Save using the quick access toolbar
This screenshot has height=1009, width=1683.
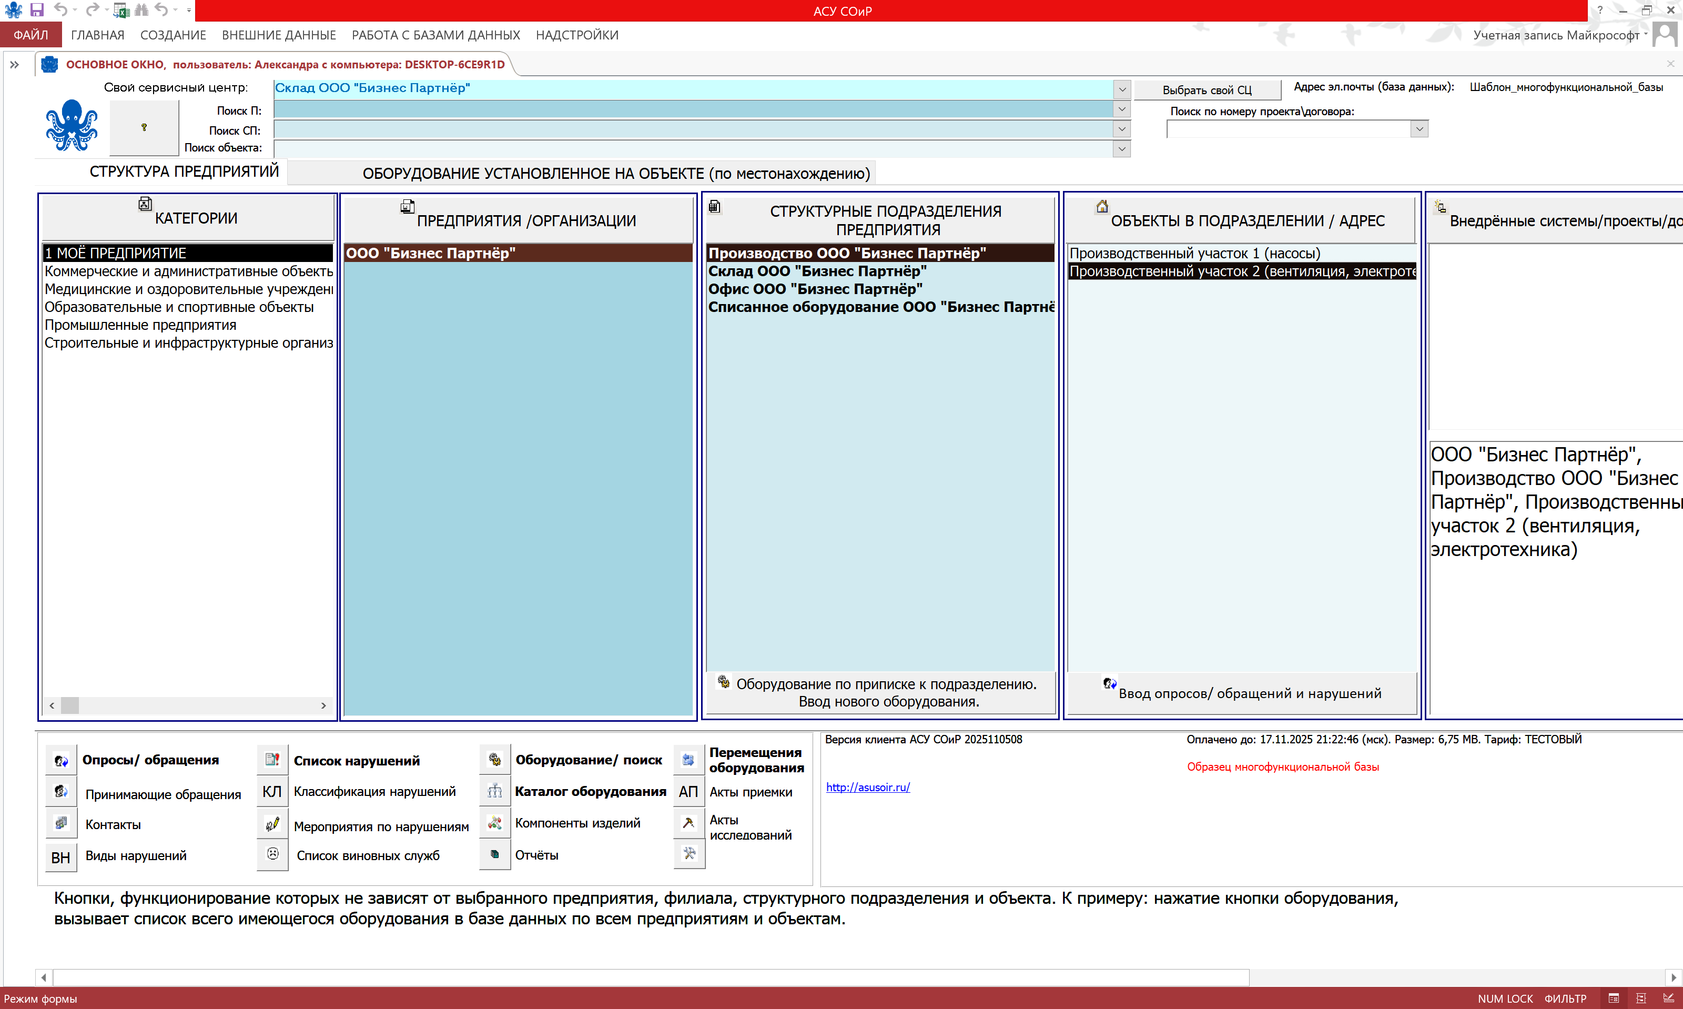pyautogui.click(x=37, y=9)
